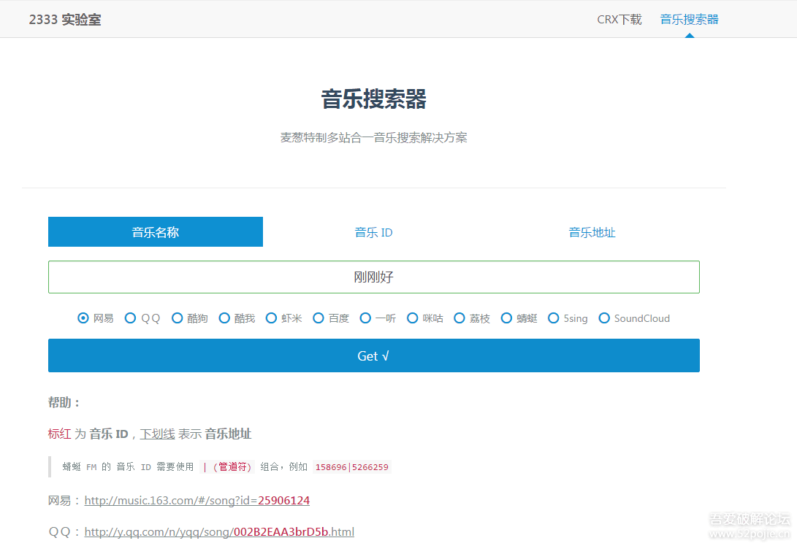Focus the search field containing 刚刚好
Image resolution: width=797 pixels, height=546 pixels.
[x=373, y=277]
